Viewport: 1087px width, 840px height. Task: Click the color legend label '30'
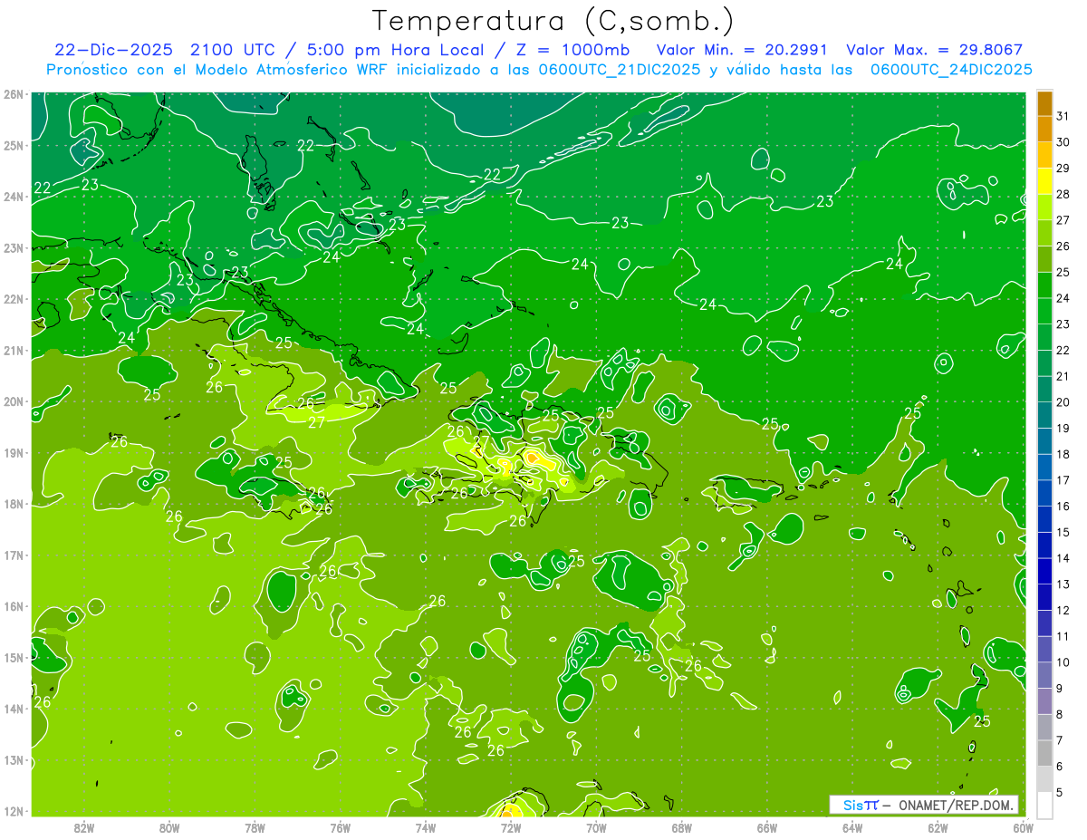pos(1063,141)
